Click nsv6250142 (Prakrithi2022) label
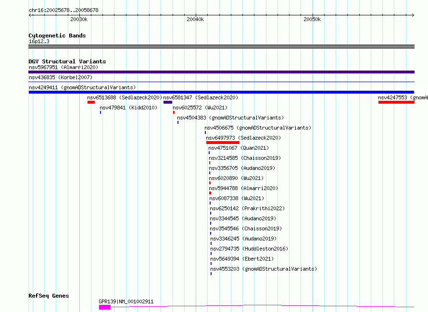 247,208
